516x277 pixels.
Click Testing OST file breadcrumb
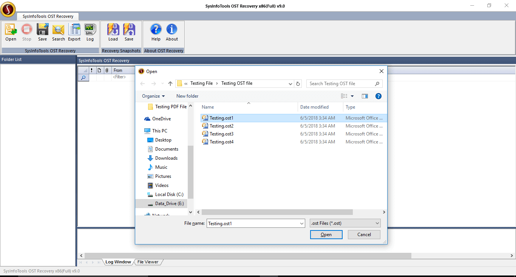point(237,83)
